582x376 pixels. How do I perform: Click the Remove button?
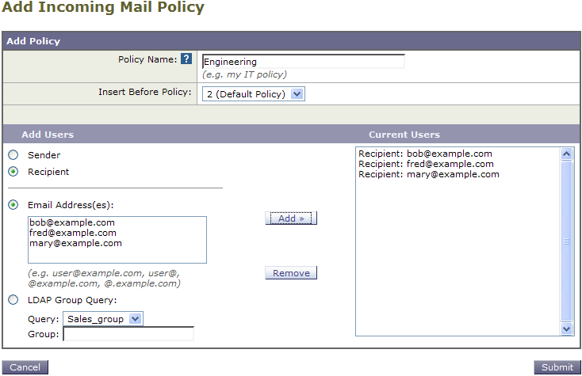[291, 273]
